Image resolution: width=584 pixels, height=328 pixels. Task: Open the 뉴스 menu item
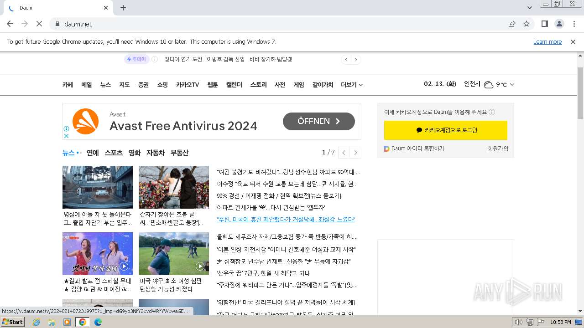click(105, 85)
